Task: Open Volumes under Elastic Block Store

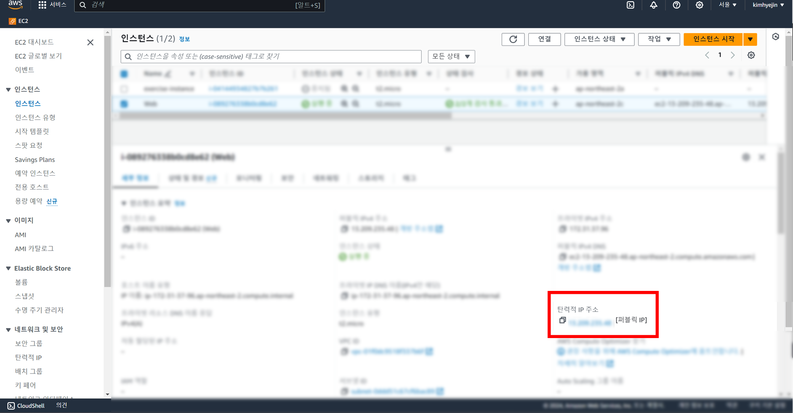Action: pyautogui.click(x=21, y=282)
